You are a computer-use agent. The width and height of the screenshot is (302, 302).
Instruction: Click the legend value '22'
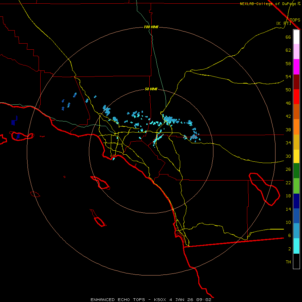click(288, 183)
